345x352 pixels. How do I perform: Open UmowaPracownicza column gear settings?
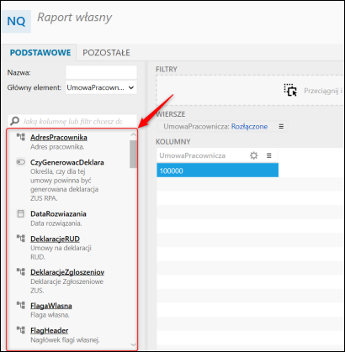click(x=253, y=155)
